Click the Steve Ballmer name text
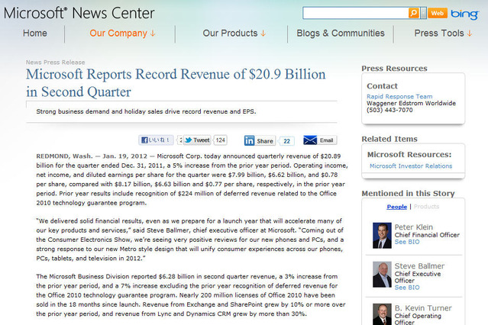This screenshot has width=488, height=325. (419, 266)
